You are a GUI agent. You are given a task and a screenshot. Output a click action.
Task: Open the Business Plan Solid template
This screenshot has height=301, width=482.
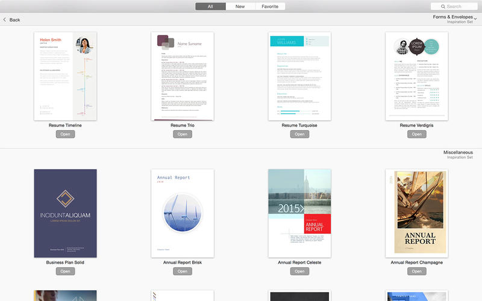[x=65, y=272]
